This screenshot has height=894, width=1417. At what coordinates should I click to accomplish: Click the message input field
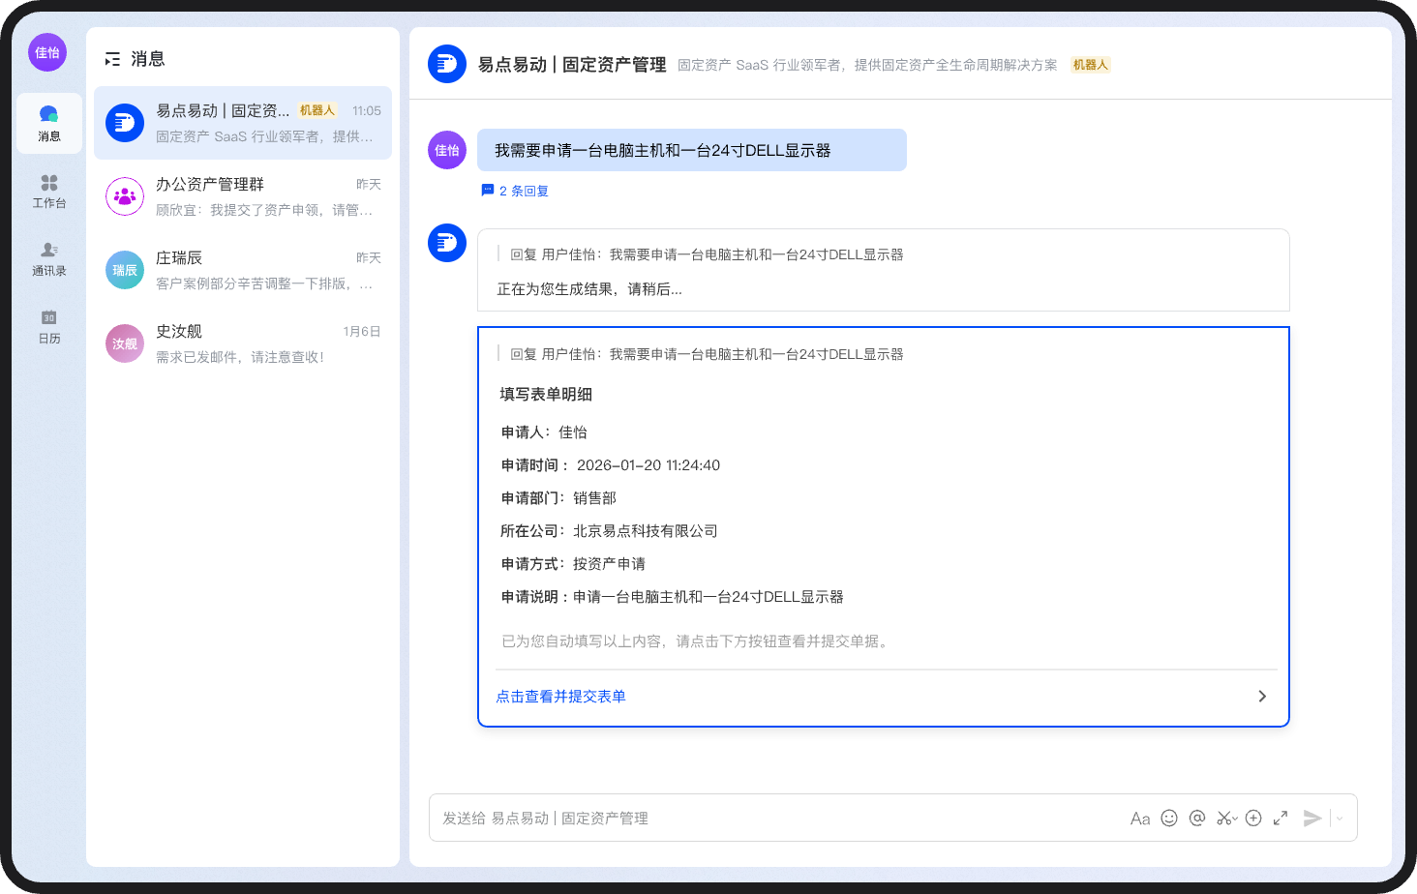[x=774, y=819]
